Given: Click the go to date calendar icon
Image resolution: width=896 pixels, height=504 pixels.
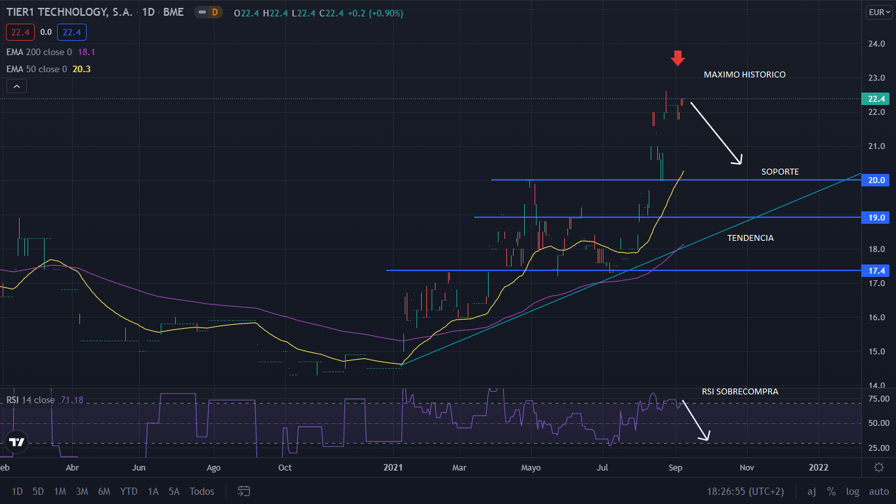Looking at the screenshot, I should tap(244, 491).
